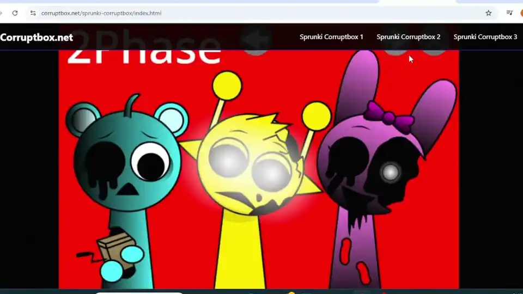Image resolution: width=523 pixels, height=294 pixels.
Task: Reload the page with the refresh icon
Action: [15, 13]
